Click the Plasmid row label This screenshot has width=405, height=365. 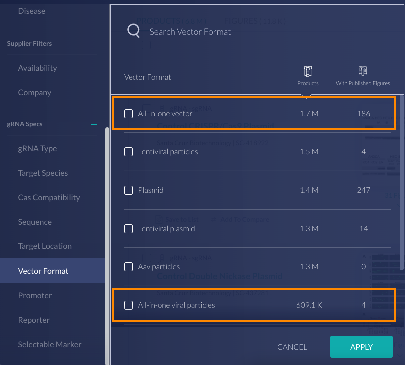pyautogui.click(x=151, y=190)
